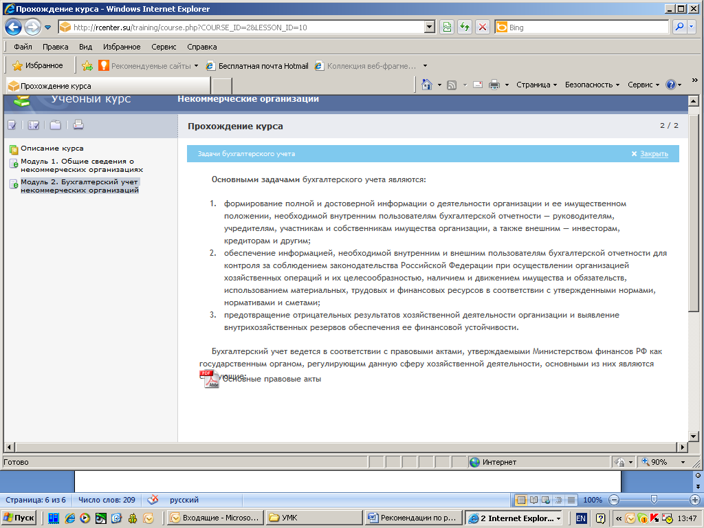This screenshot has height=528, width=704.
Task: Toggle Compatibility View torn-page icon
Action: point(447,27)
